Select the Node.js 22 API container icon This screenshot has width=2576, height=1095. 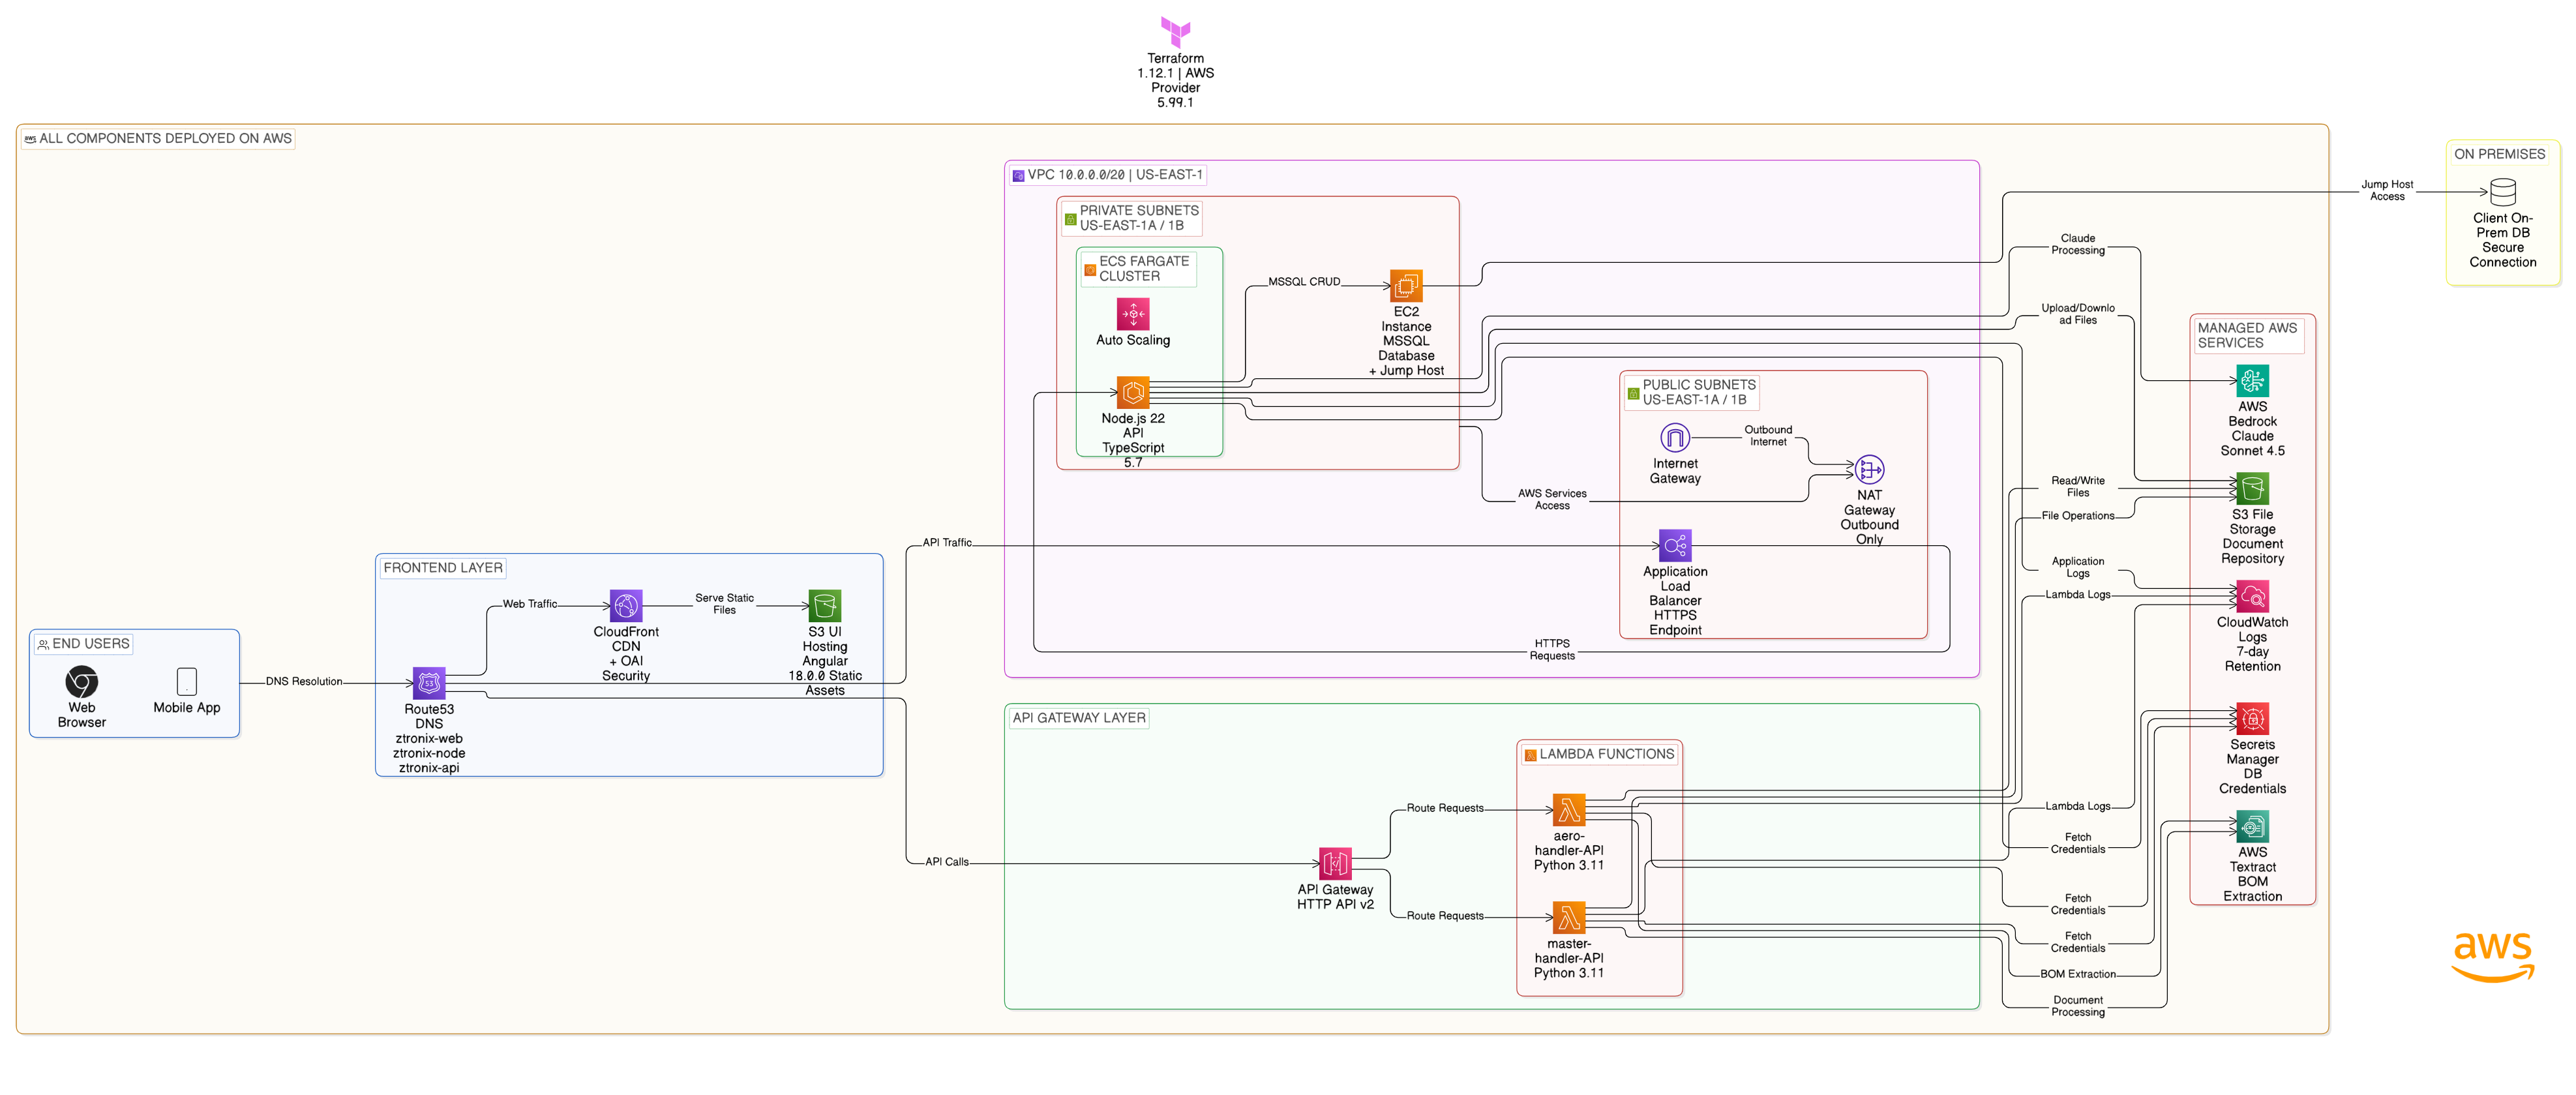tap(1133, 392)
